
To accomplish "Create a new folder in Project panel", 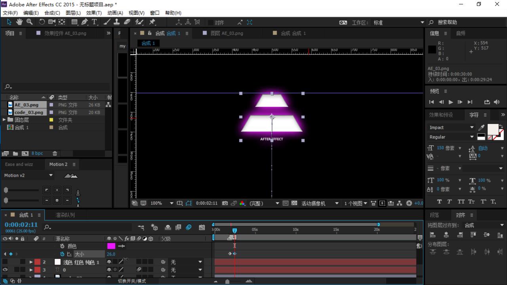I will click(15, 153).
